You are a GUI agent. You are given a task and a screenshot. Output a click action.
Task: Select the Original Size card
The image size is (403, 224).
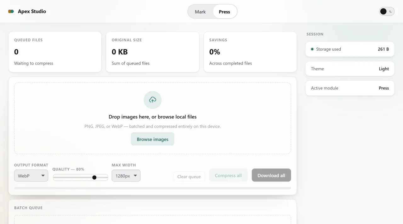153,52
